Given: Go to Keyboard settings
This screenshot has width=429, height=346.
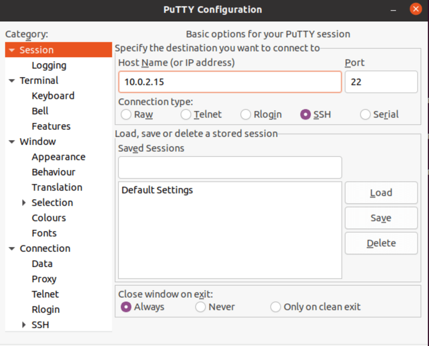Looking at the screenshot, I should pos(53,96).
